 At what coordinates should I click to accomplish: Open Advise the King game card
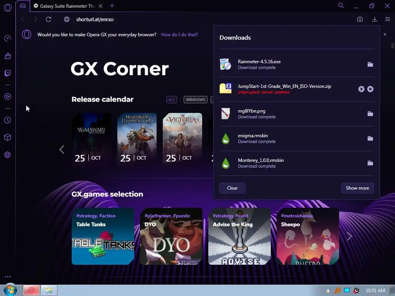pos(239,236)
